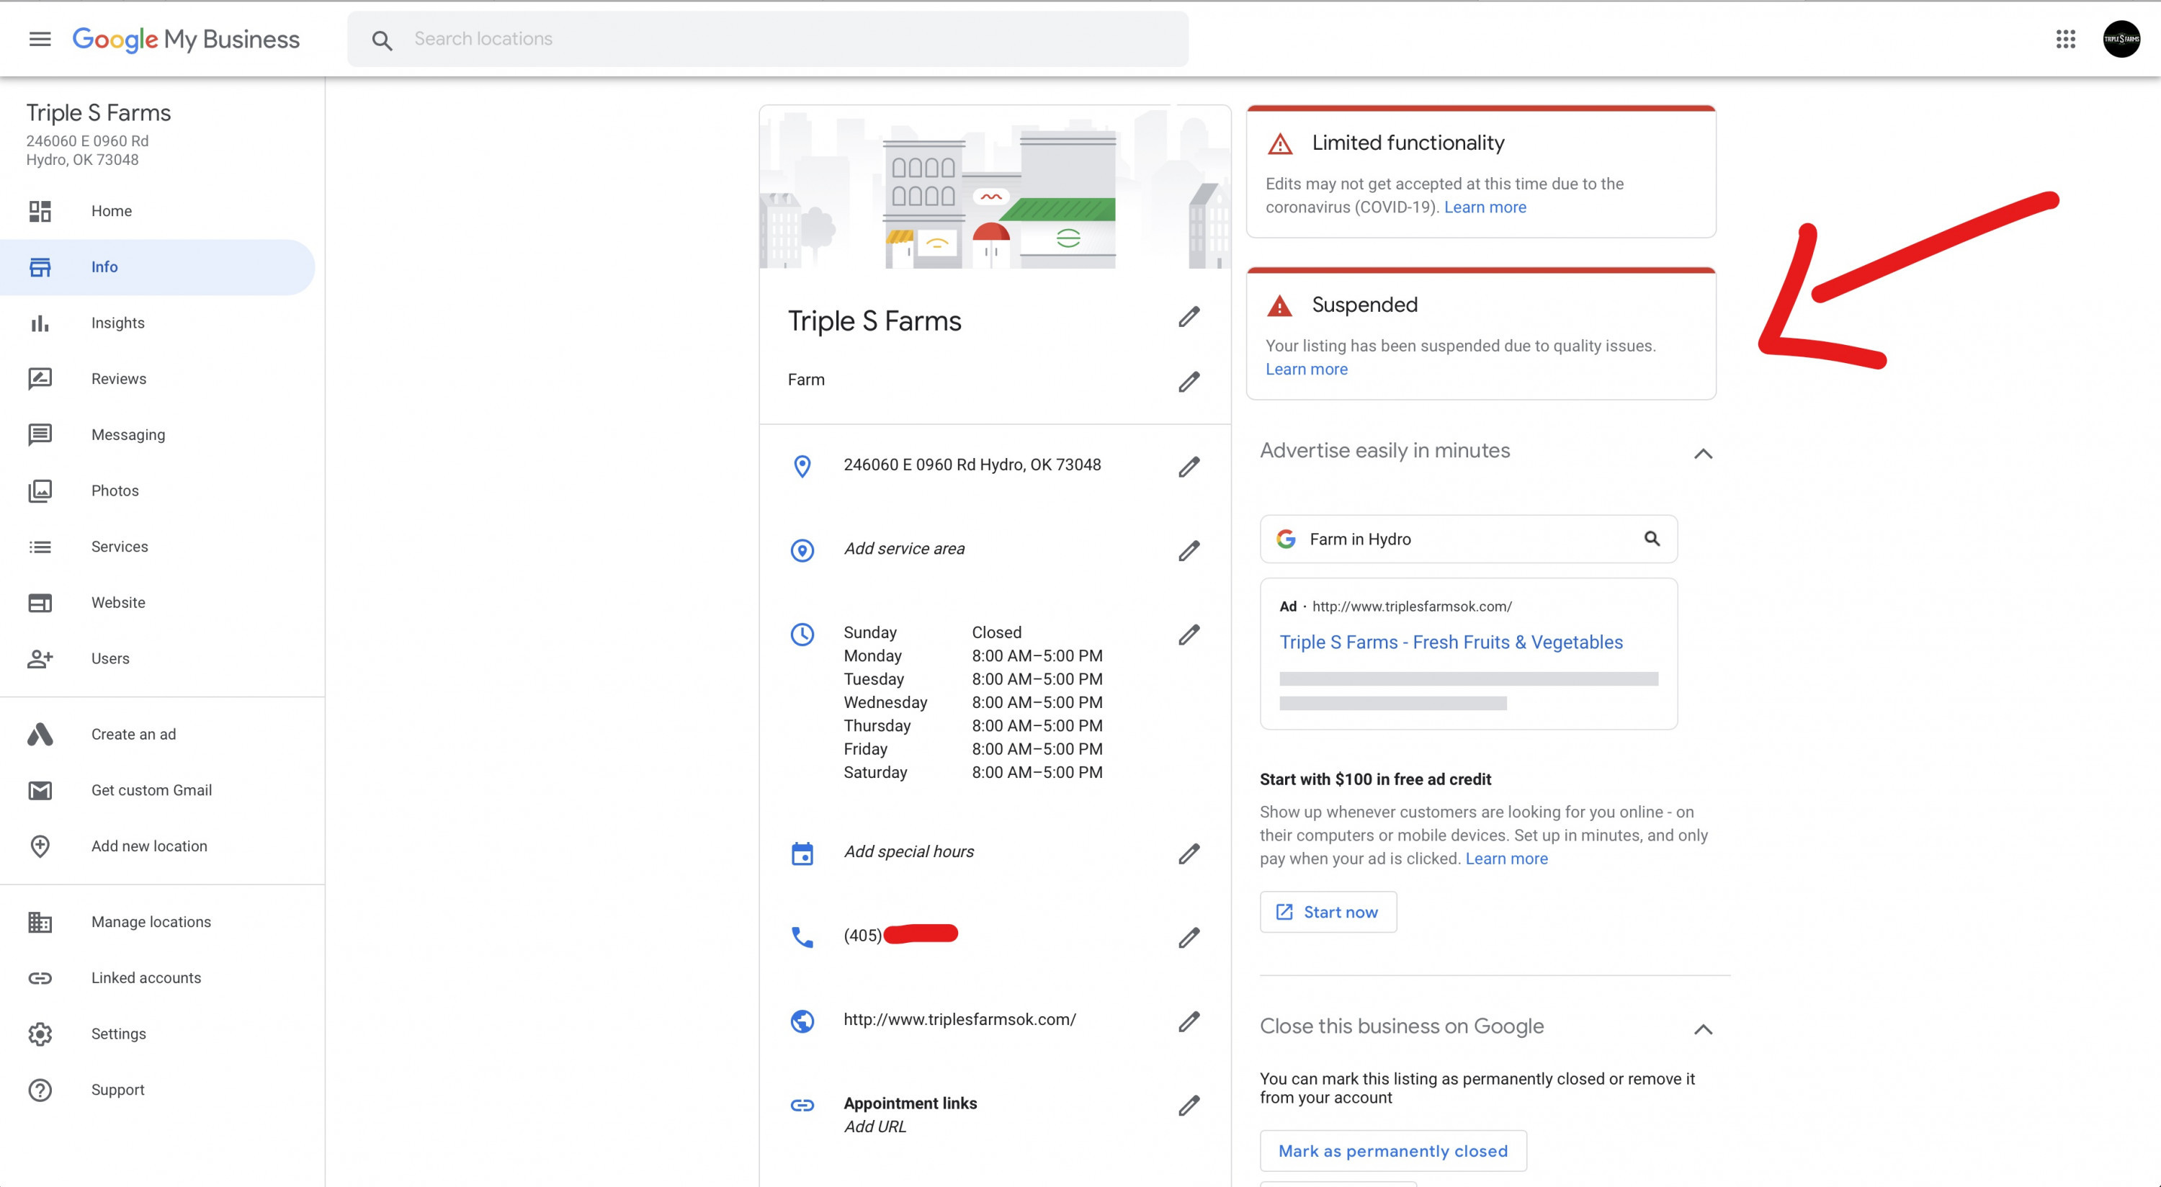Open the hamburger main menu

point(40,39)
